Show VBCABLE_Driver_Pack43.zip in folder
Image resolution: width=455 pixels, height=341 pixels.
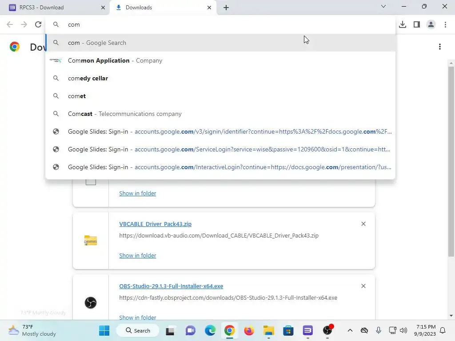click(x=138, y=255)
